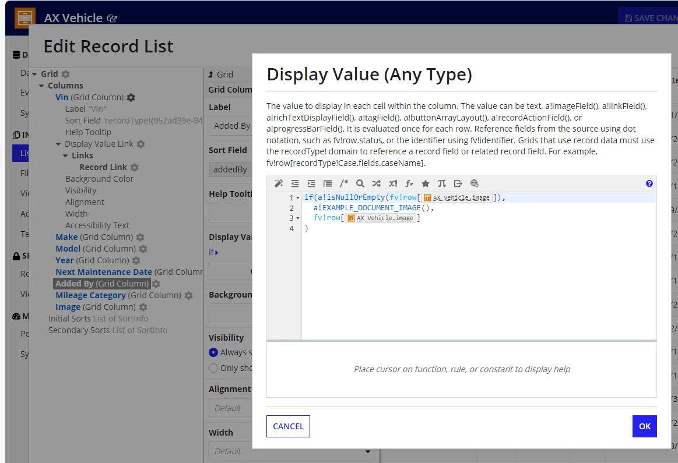The image size is (678, 463).
Task: Click the crossed-arrows shuffle icon
Action: (377, 183)
